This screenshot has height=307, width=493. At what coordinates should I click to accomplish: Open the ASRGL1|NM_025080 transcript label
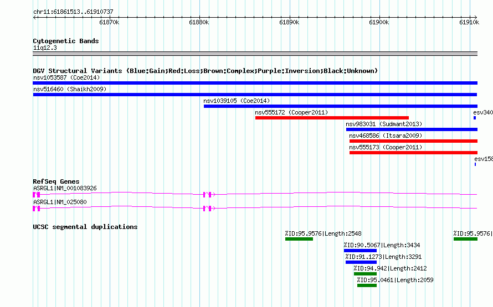click(60, 202)
